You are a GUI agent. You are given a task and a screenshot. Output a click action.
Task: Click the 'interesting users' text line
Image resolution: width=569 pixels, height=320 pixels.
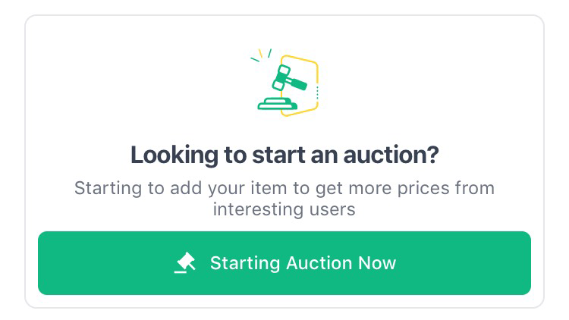click(284, 209)
